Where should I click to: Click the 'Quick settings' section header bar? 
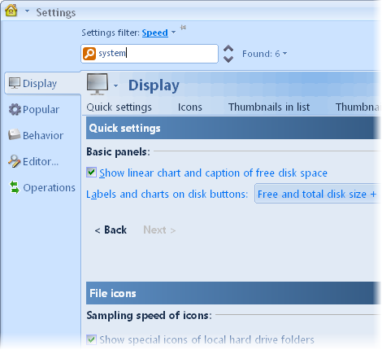233,128
